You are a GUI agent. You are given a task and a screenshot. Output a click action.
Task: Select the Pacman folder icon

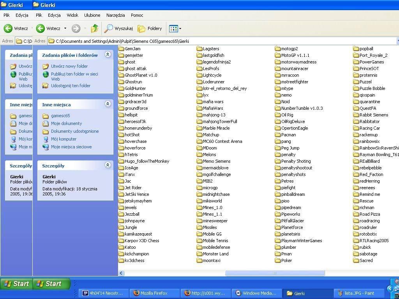(277, 135)
